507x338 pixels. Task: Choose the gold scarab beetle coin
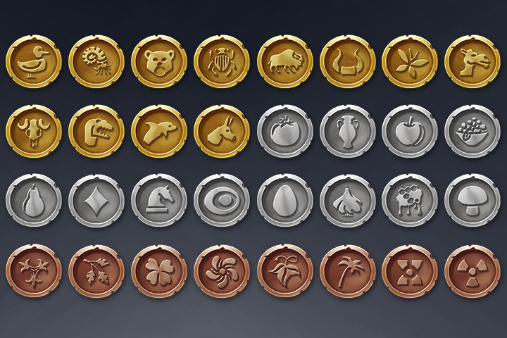(222, 61)
